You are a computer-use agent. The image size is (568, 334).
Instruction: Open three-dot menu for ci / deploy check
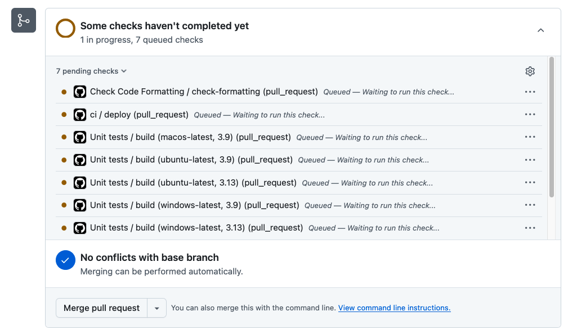click(530, 114)
